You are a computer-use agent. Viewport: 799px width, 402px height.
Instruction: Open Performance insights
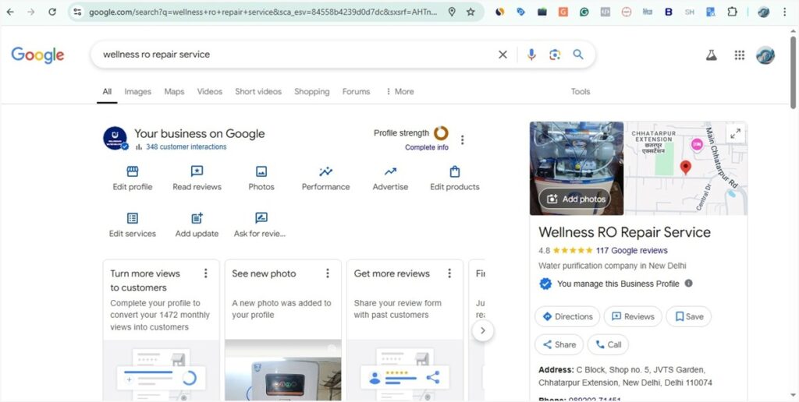(325, 178)
